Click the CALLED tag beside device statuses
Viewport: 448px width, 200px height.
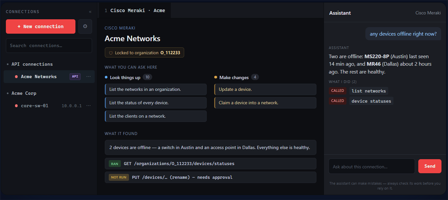(338, 101)
